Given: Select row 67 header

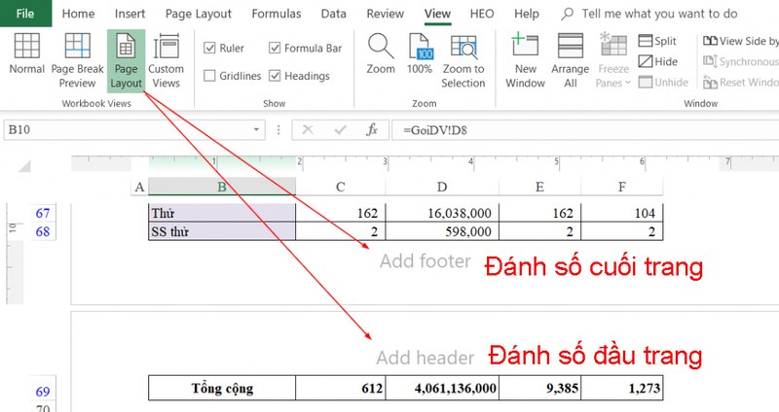Looking at the screenshot, I should pyautogui.click(x=43, y=213).
